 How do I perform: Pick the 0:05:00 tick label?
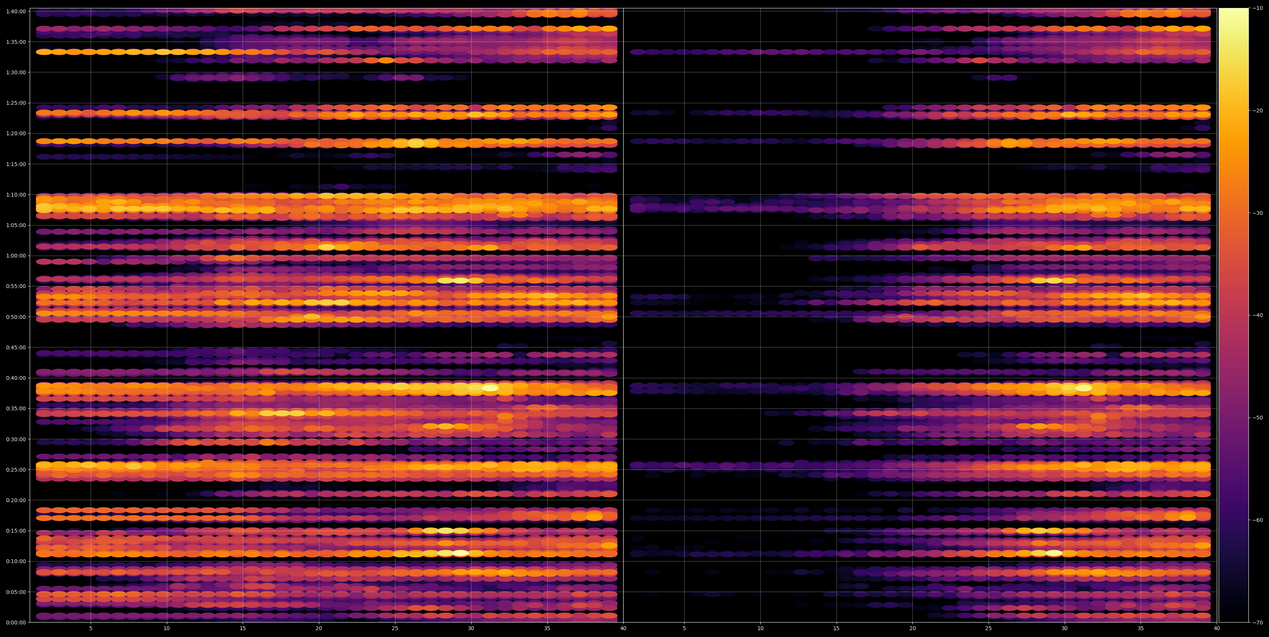pos(16,592)
